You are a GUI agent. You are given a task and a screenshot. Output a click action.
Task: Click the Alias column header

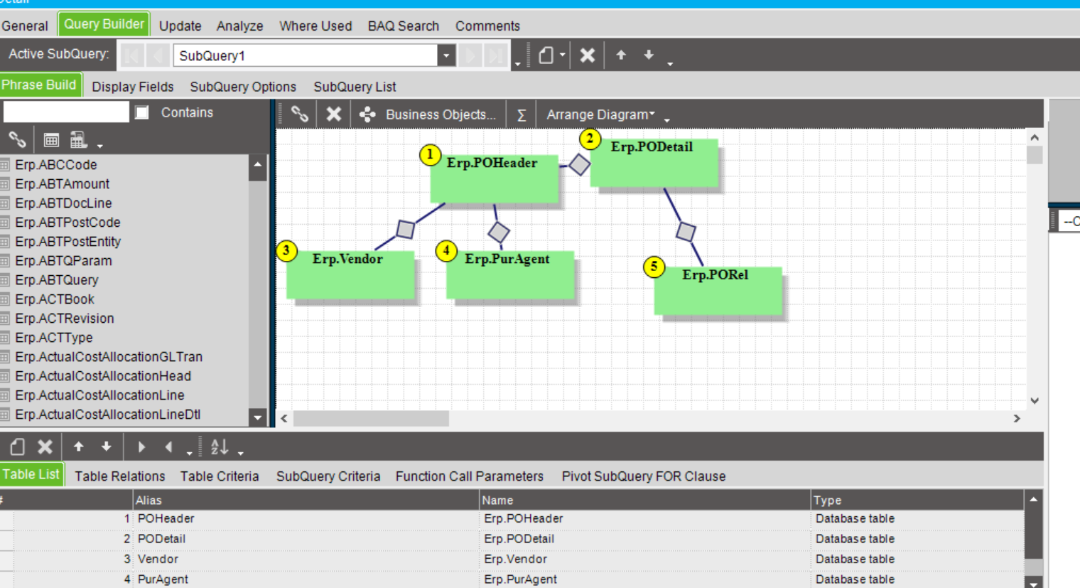[x=306, y=500]
